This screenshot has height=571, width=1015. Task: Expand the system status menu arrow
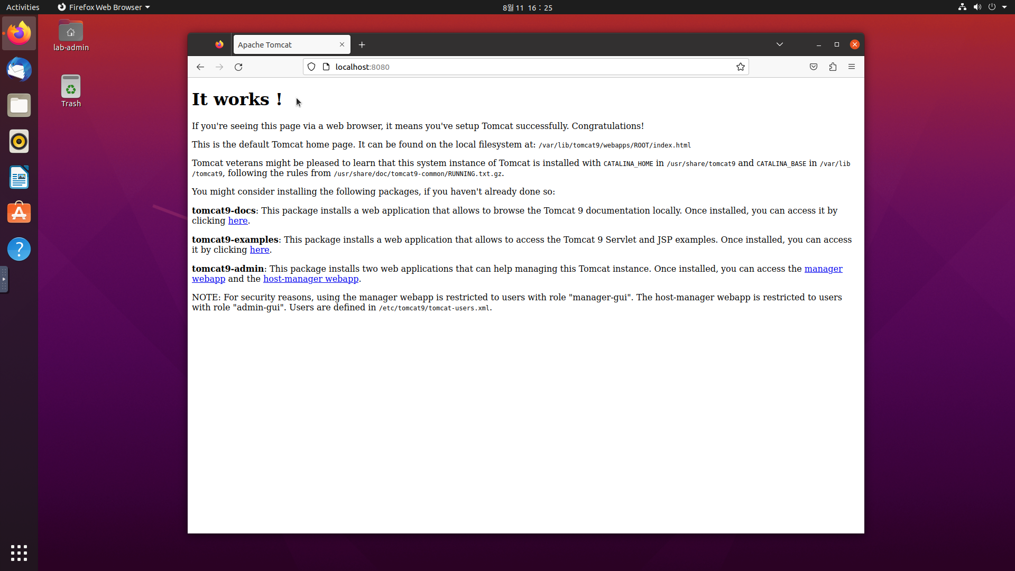click(1004, 7)
